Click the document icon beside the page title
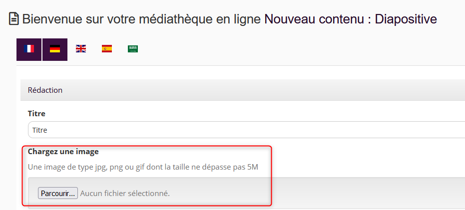The height and width of the screenshot is (210, 465). pos(14,19)
